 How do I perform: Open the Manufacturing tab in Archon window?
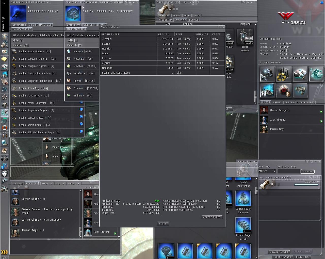tap(22, 29)
